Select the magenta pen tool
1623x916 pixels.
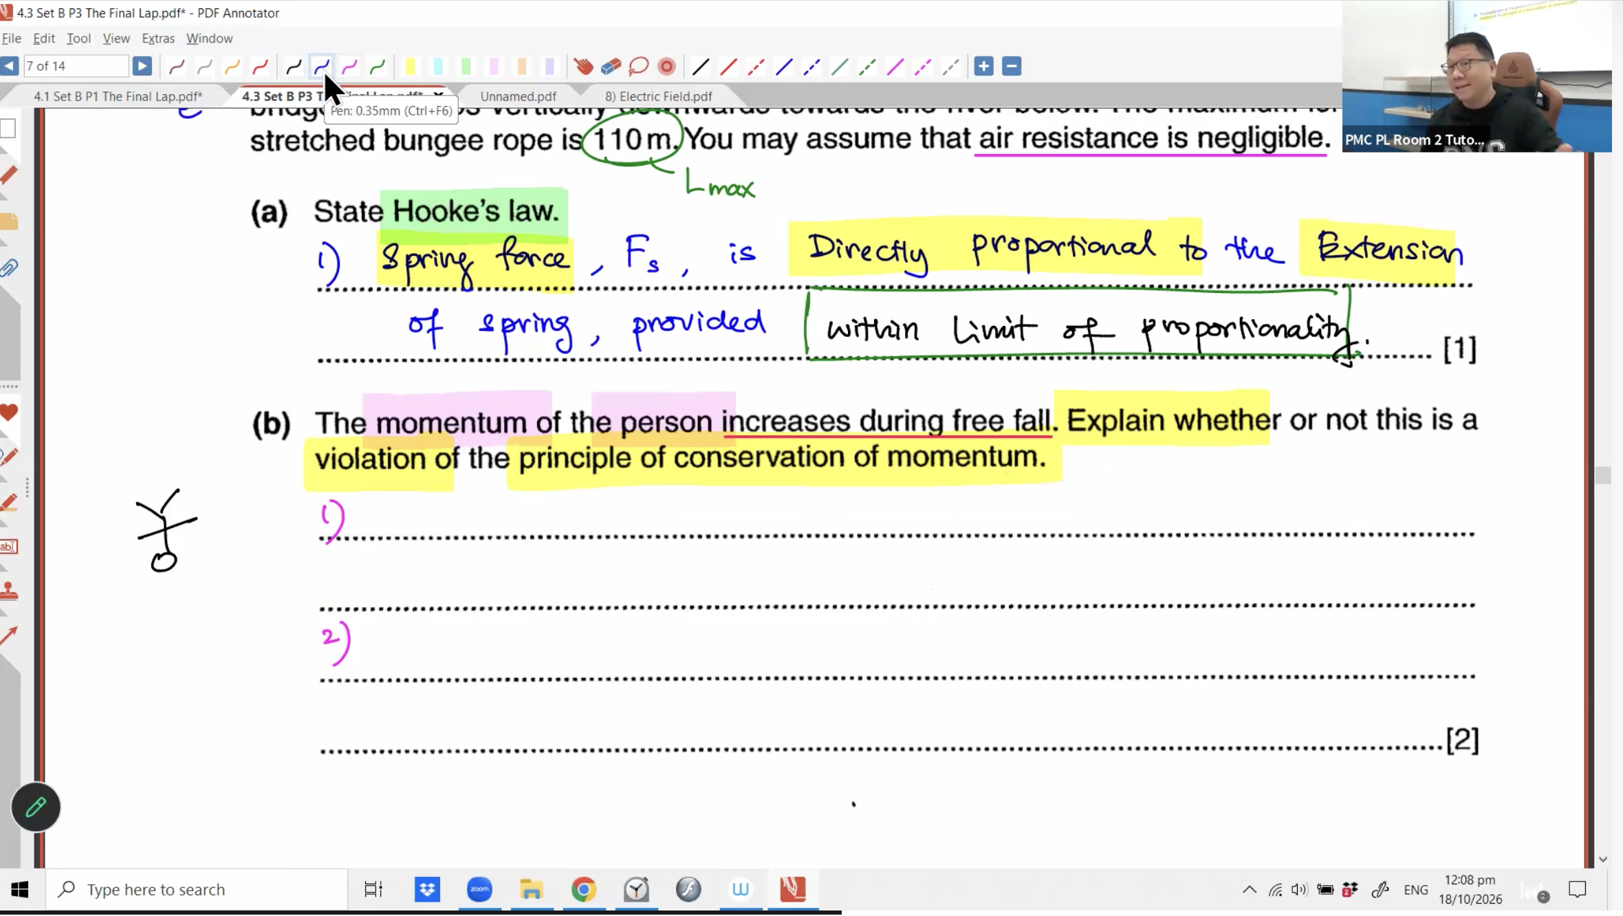click(349, 67)
